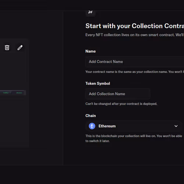Click the Every NFT collection lives subtitle
This screenshot has height=184, width=184.
pos(135,35)
